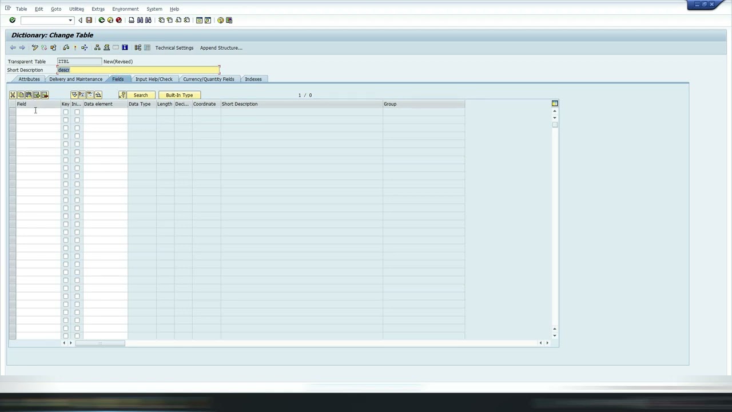The width and height of the screenshot is (732, 412).
Task: Click the Insert Row icon
Action: 37,95
